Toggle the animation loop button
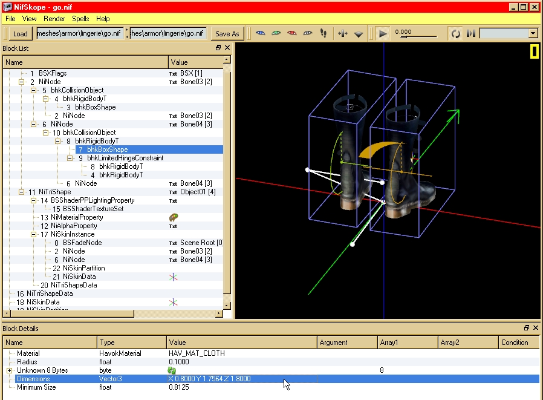 pyautogui.click(x=456, y=34)
